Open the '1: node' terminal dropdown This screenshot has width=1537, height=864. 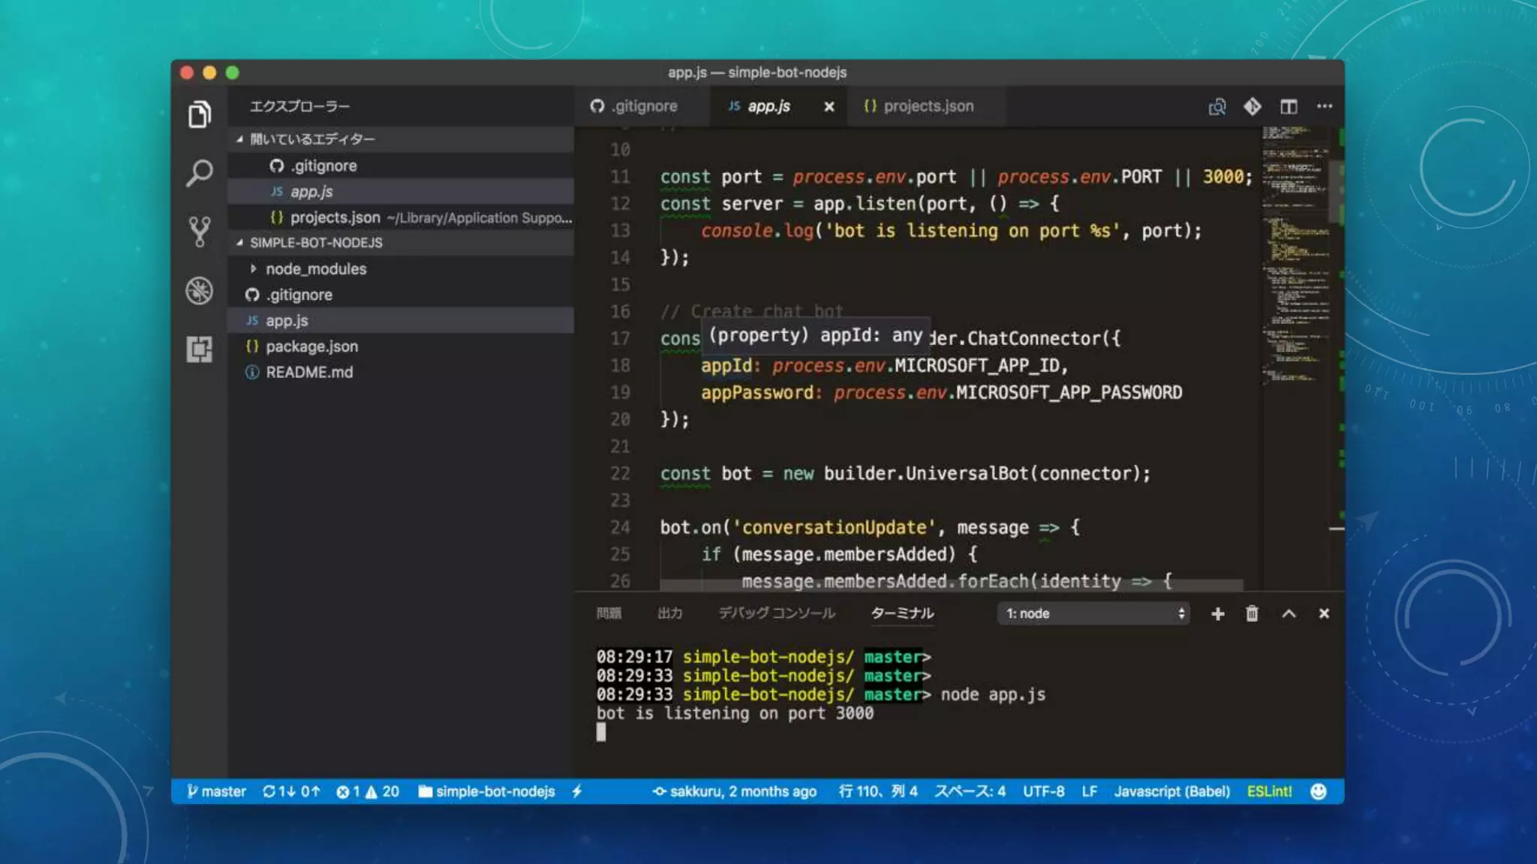(1094, 614)
